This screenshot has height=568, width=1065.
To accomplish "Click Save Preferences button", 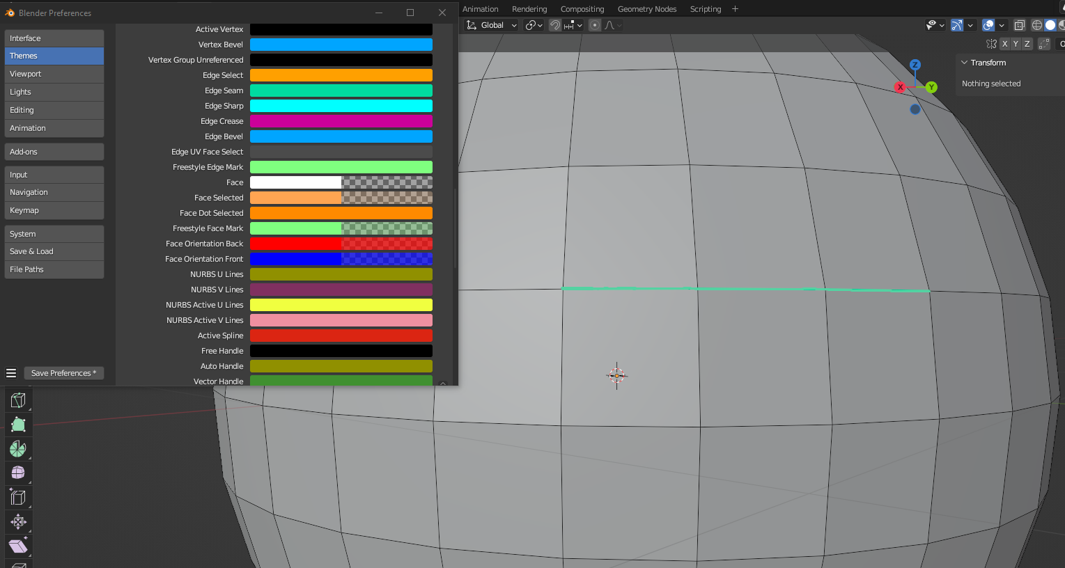I will pos(64,373).
